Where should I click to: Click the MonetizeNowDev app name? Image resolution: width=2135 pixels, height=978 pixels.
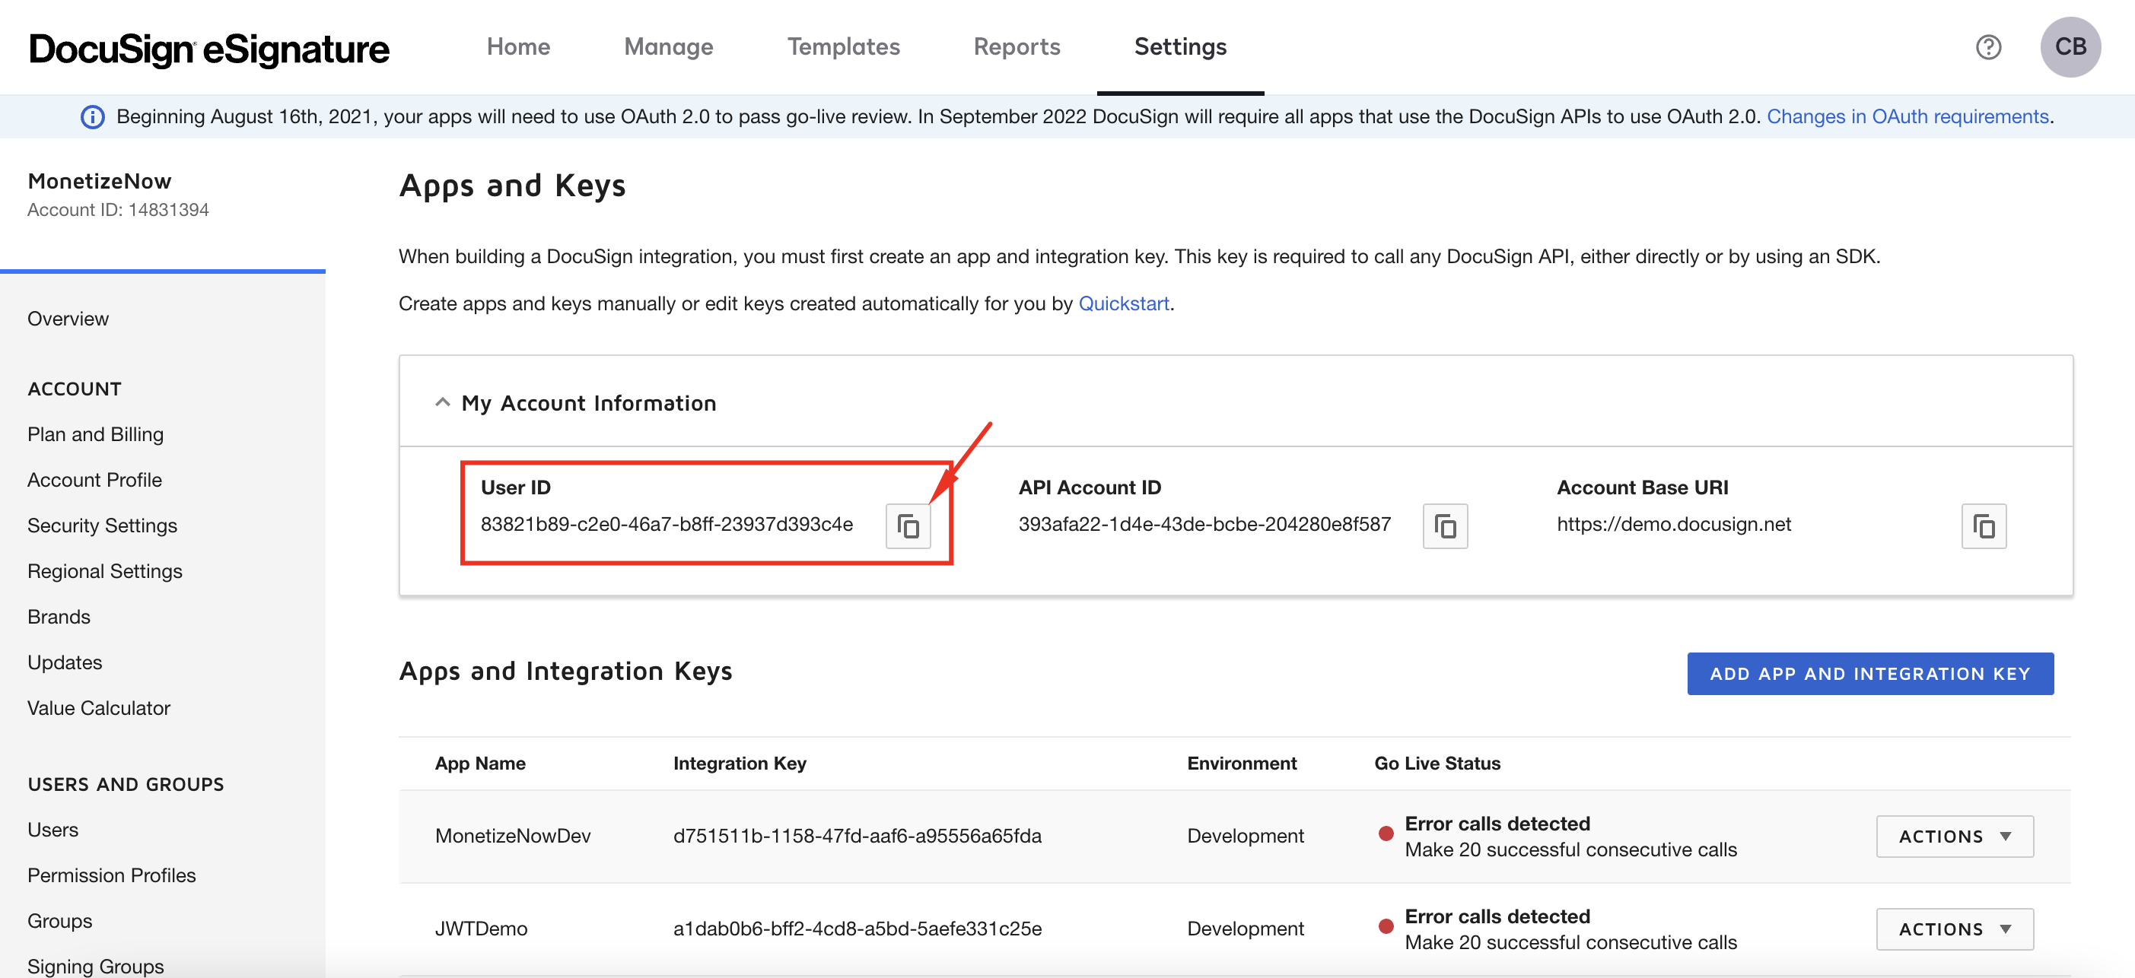click(x=512, y=837)
